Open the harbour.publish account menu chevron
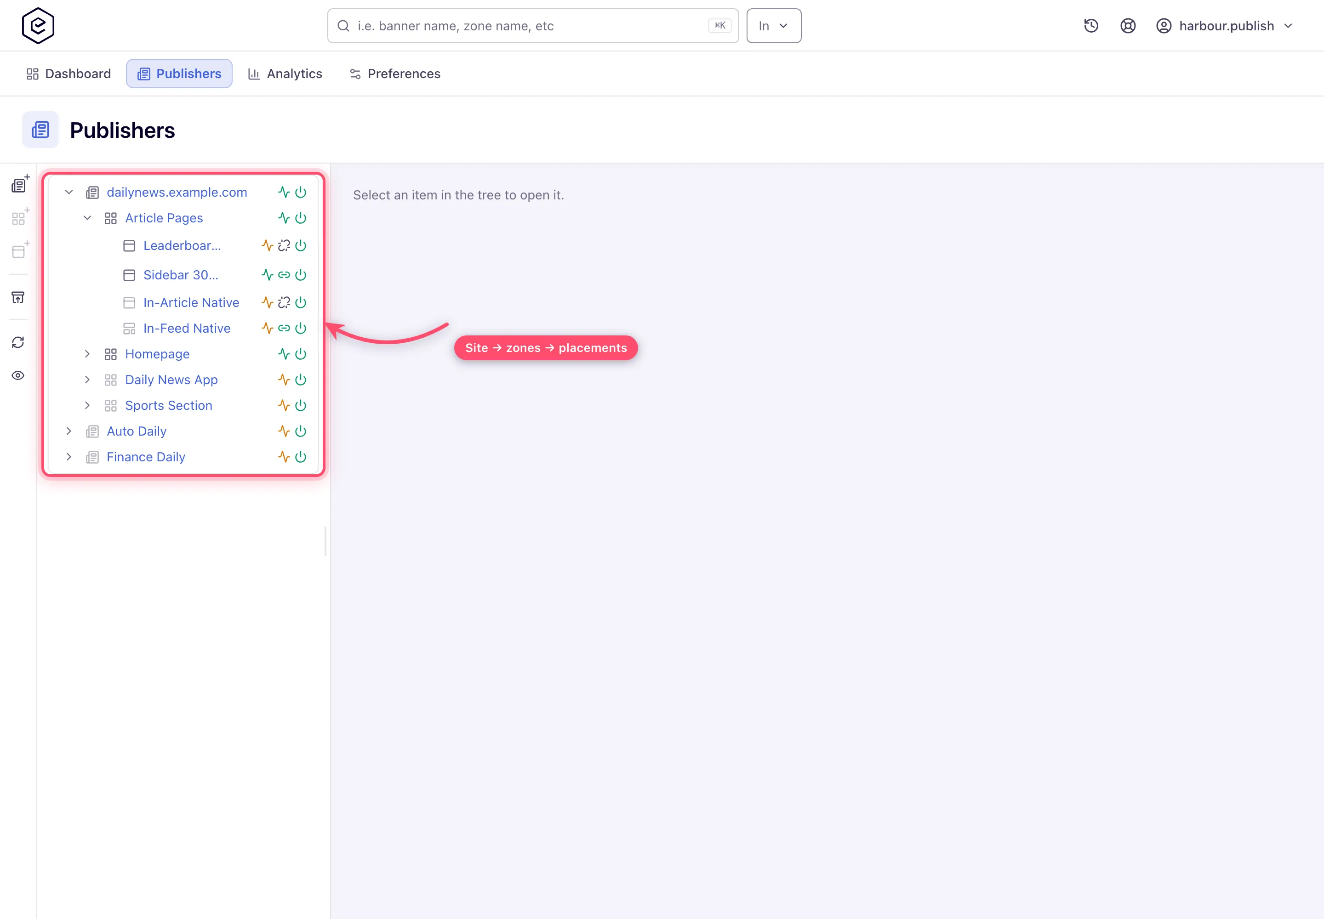The height and width of the screenshot is (919, 1324). click(x=1288, y=26)
